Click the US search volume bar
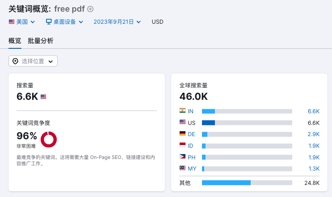The height and width of the screenshot is (197, 332). pyautogui.click(x=247, y=123)
